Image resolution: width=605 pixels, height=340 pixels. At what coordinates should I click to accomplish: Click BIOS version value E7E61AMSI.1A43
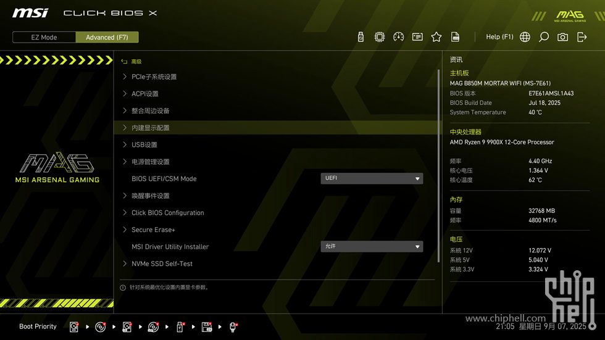pos(551,93)
